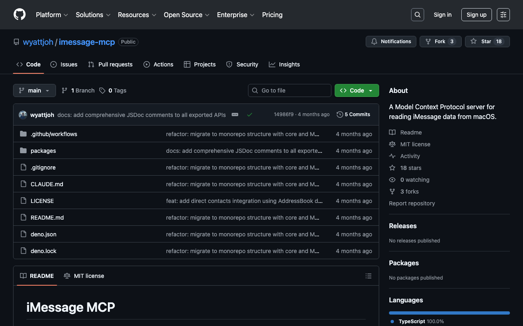The image size is (523, 326).
Task: Click the Sign up button
Action: [476, 15]
